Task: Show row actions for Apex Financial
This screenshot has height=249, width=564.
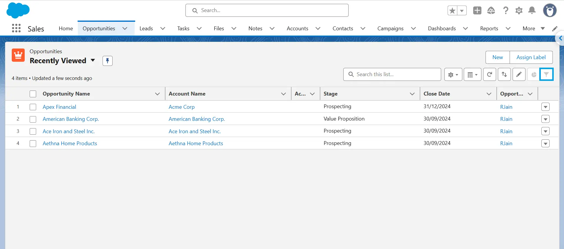Action: [545, 107]
